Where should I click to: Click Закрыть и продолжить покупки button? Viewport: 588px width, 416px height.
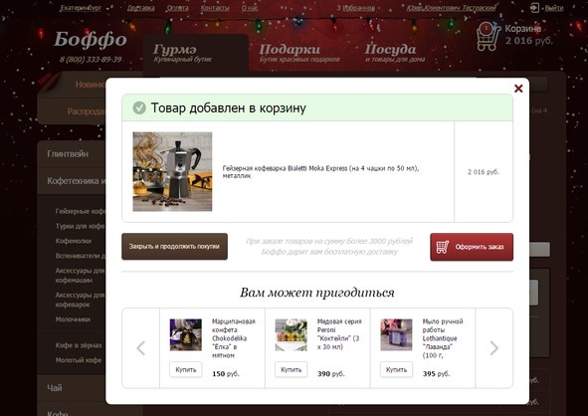click(x=174, y=247)
